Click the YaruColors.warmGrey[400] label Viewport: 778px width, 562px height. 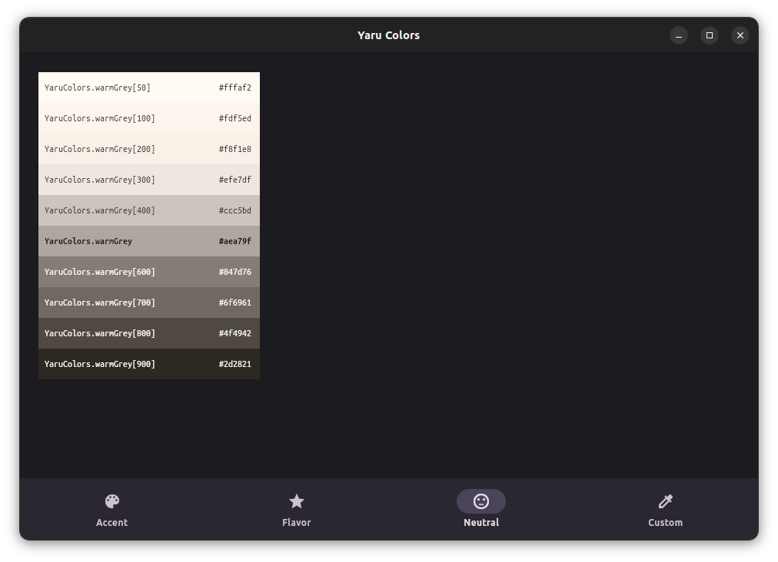point(100,210)
